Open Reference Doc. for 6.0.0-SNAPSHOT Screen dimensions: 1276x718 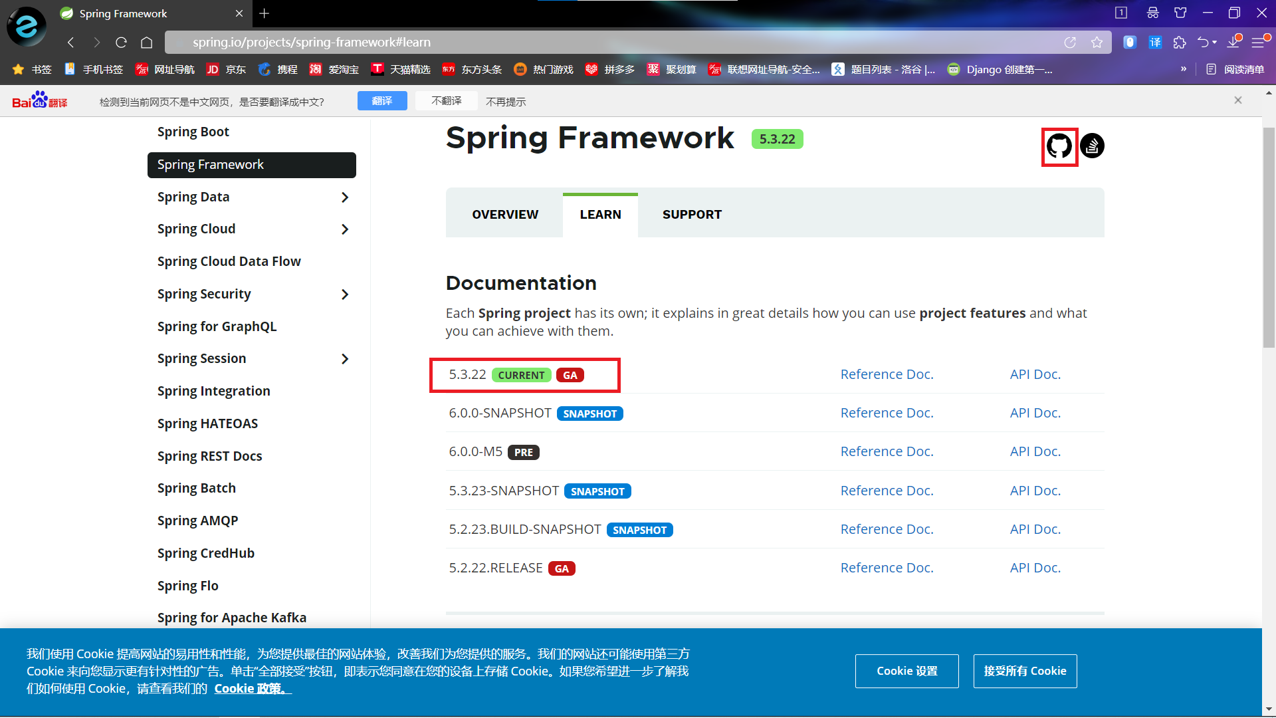point(887,413)
